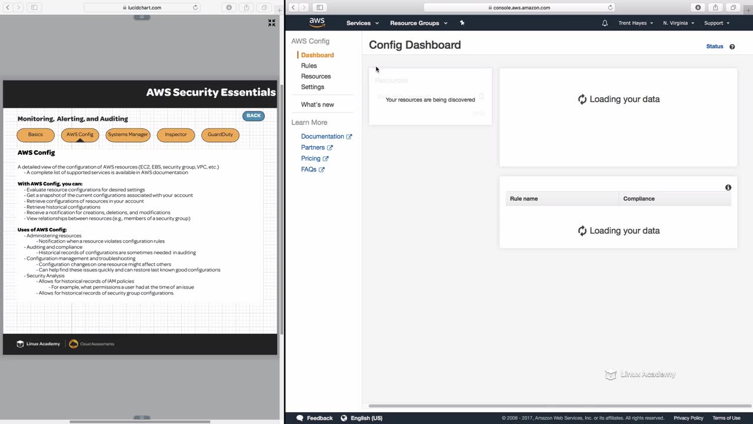
Task: Open What's new in the sidebar
Action: coord(317,105)
